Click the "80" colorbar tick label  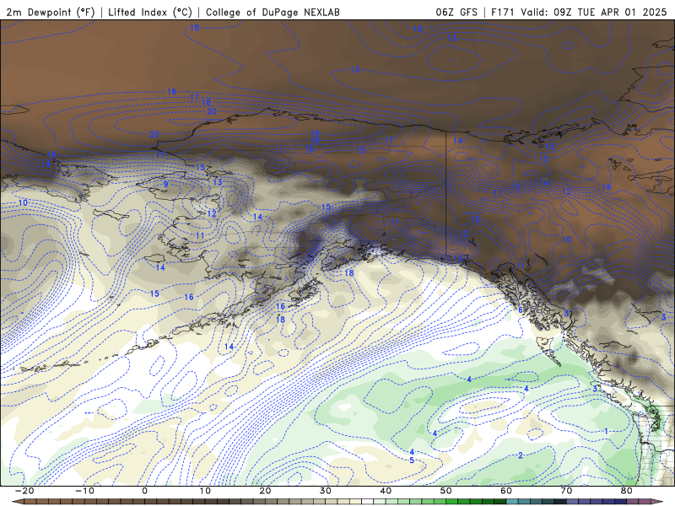click(x=627, y=491)
